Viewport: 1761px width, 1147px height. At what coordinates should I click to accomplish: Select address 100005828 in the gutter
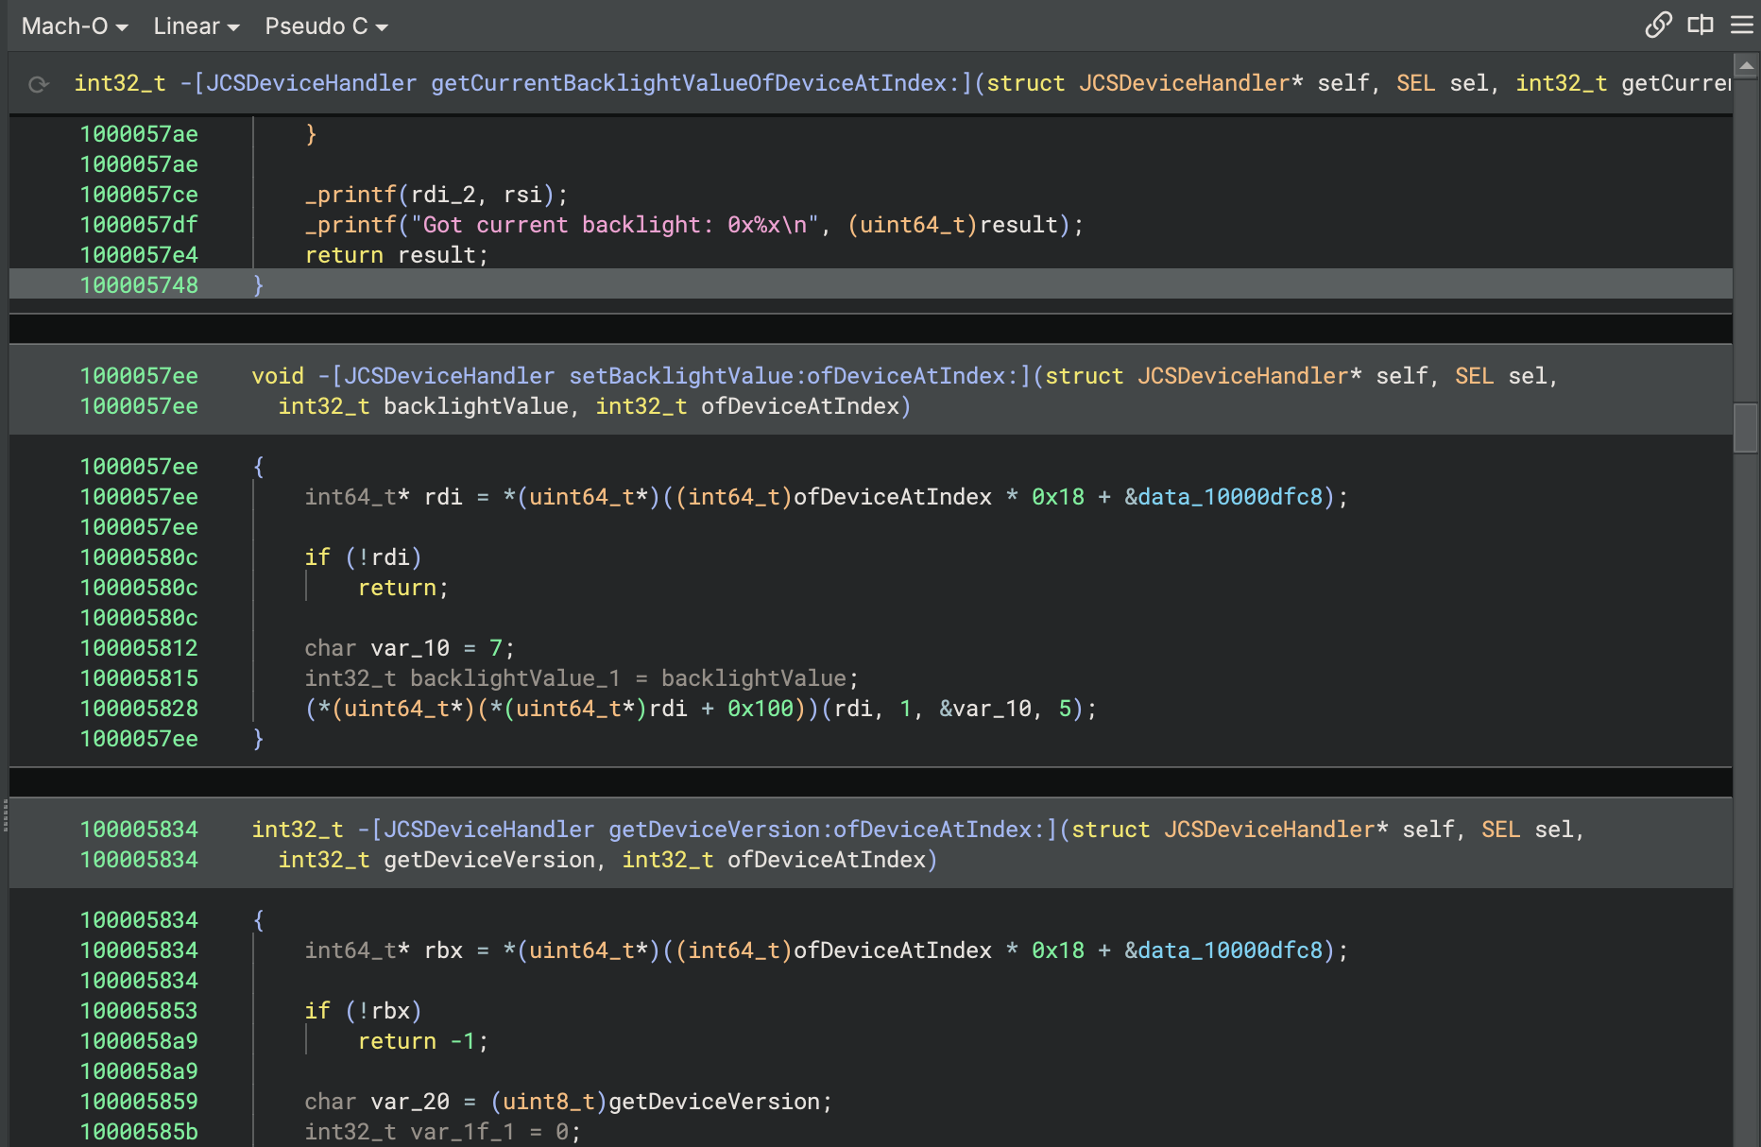(139, 709)
